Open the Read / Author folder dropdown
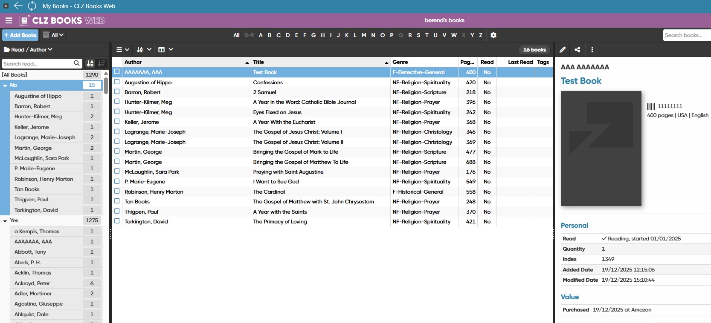The height and width of the screenshot is (323, 711). 28,50
